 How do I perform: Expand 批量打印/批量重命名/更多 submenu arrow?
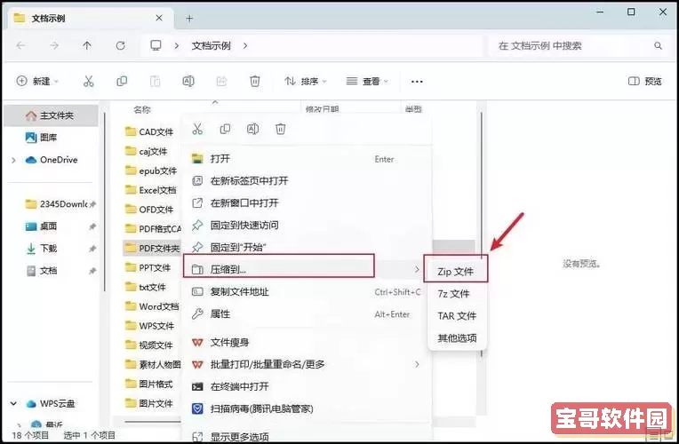tap(417, 364)
